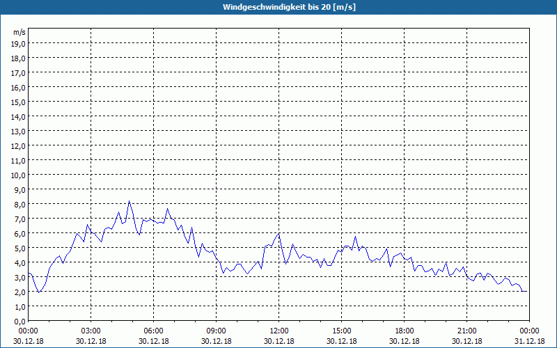Click the 0,0 y-axis label
This screenshot has height=348, width=557.
[20, 322]
